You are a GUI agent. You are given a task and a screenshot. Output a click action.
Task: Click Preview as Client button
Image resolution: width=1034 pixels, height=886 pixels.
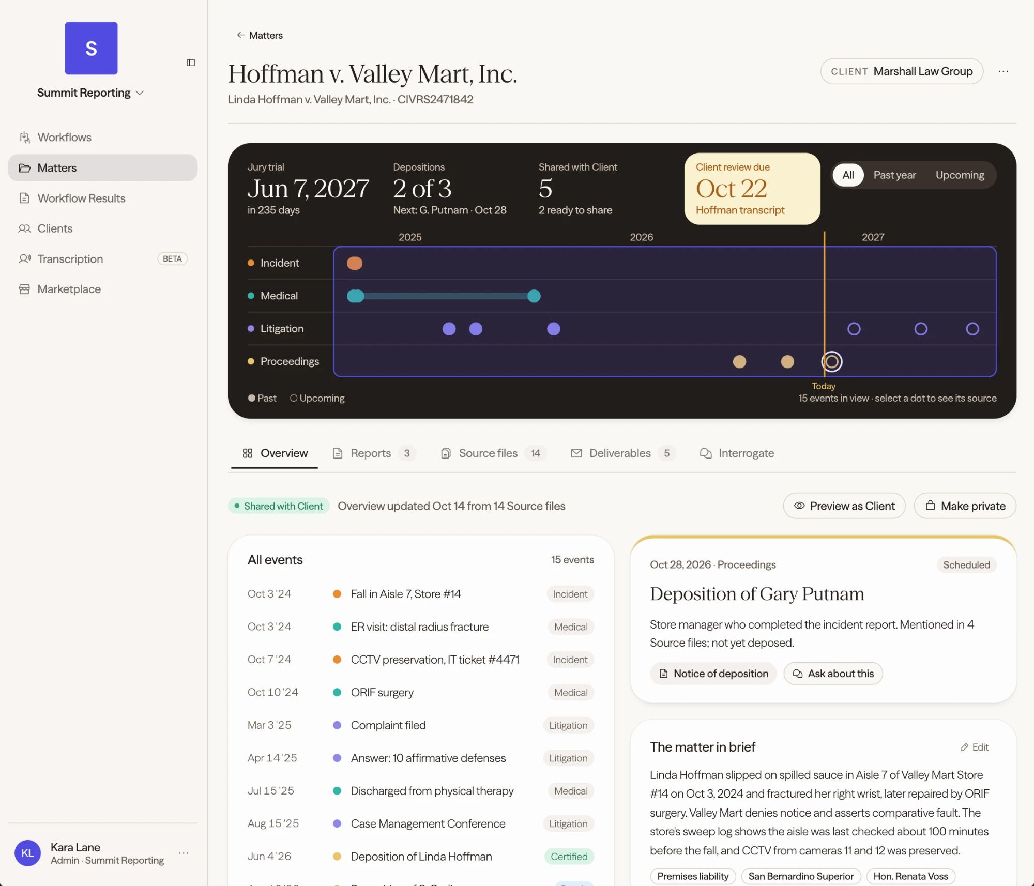coord(844,506)
